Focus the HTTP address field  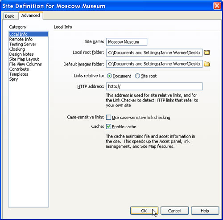(154, 86)
